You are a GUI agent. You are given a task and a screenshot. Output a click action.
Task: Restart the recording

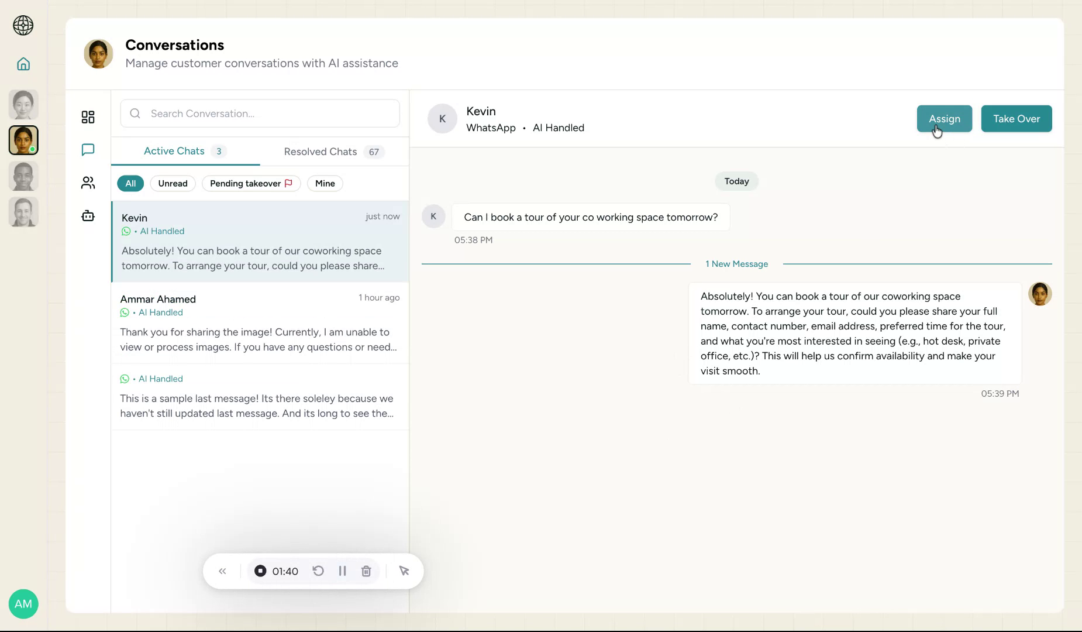tap(318, 571)
